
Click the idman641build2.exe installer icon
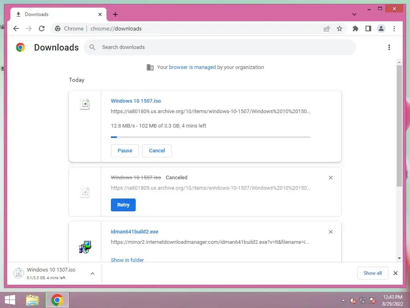(x=85, y=247)
